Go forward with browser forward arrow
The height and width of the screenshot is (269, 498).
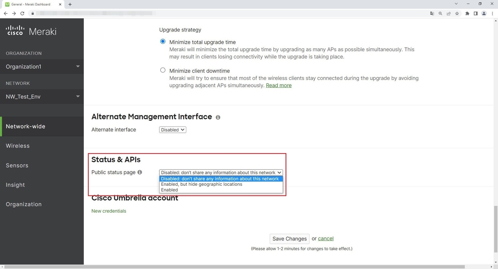[x=14, y=13]
